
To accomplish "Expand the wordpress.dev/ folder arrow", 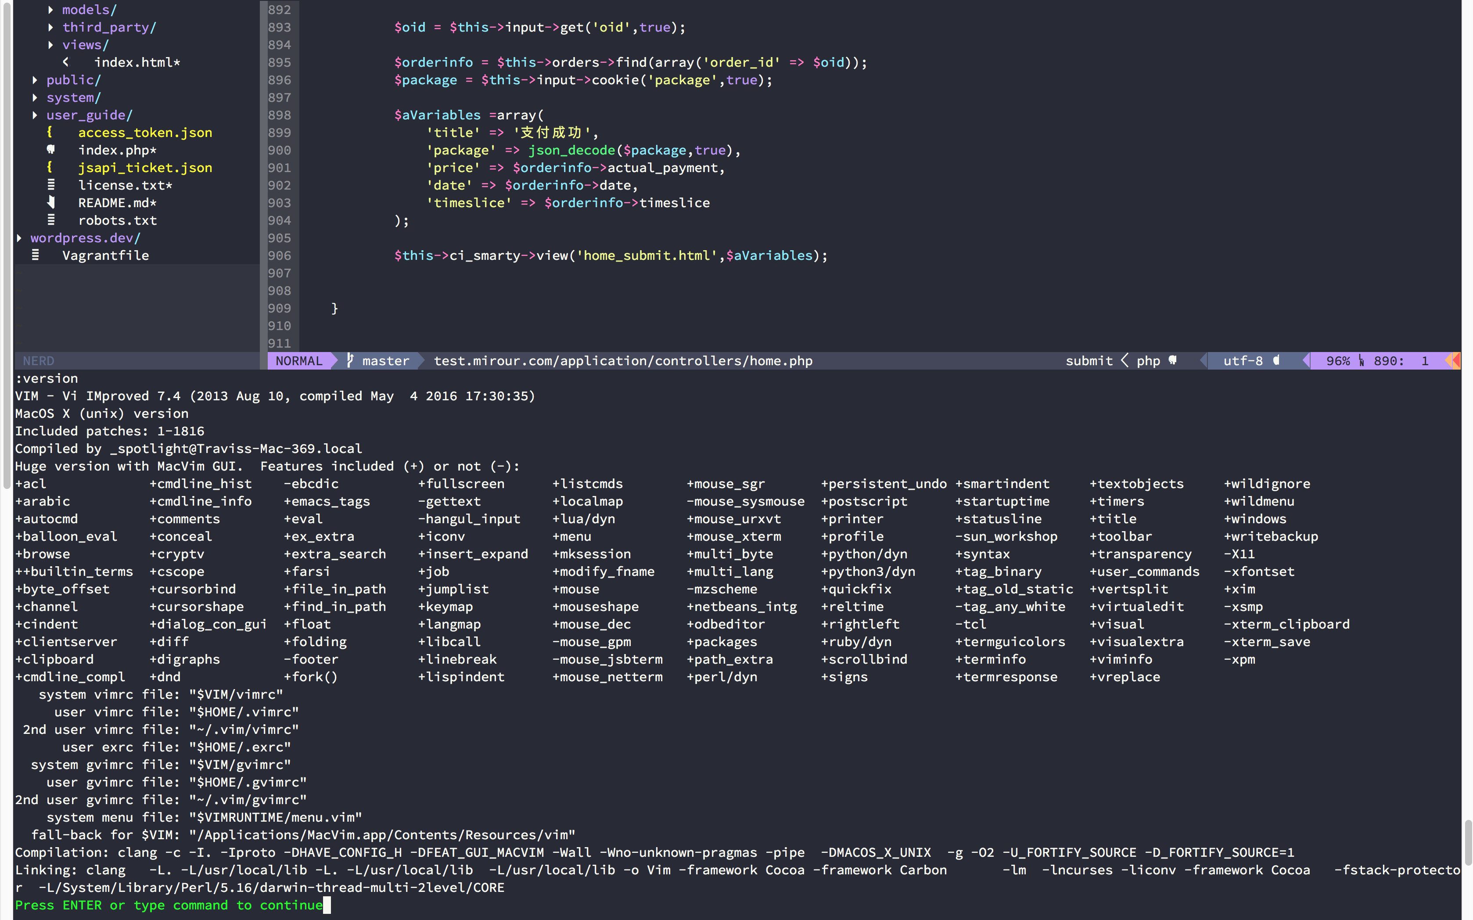I will pyautogui.click(x=19, y=238).
